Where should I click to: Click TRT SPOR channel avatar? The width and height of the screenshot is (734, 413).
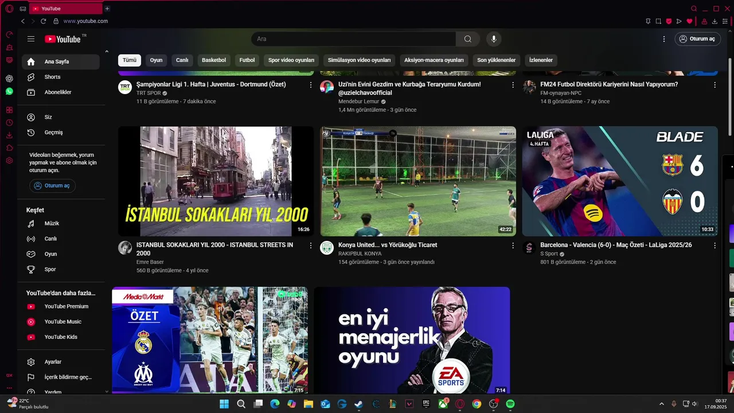(125, 87)
